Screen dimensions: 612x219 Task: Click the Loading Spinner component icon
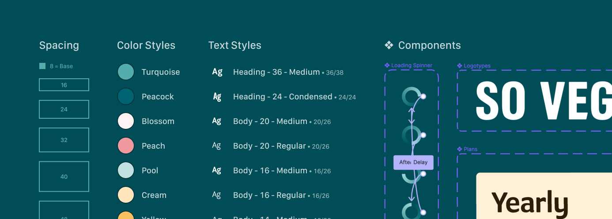(387, 66)
